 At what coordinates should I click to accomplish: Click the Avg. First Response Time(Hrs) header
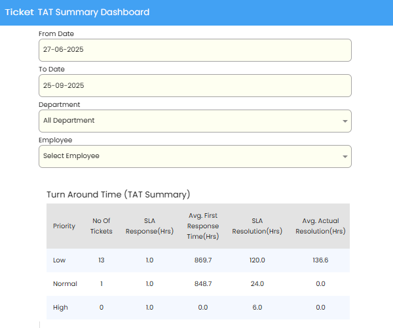[203, 226]
